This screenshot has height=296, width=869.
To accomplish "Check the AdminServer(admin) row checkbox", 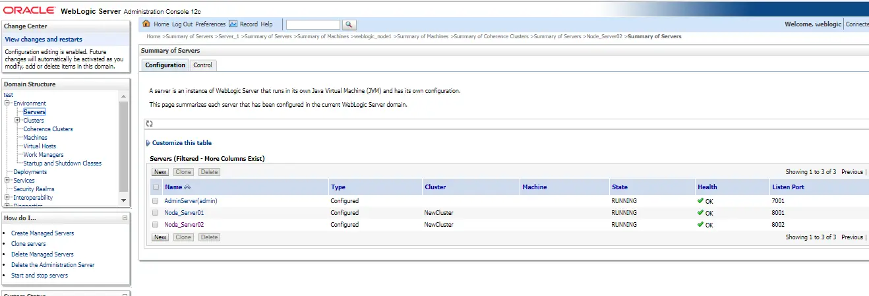I will tap(156, 200).
